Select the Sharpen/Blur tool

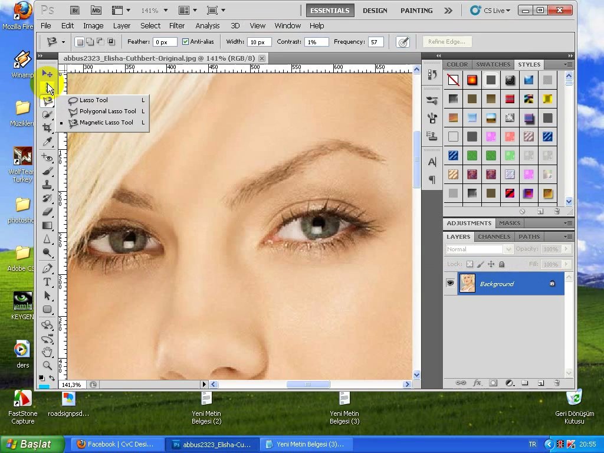[47, 239]
